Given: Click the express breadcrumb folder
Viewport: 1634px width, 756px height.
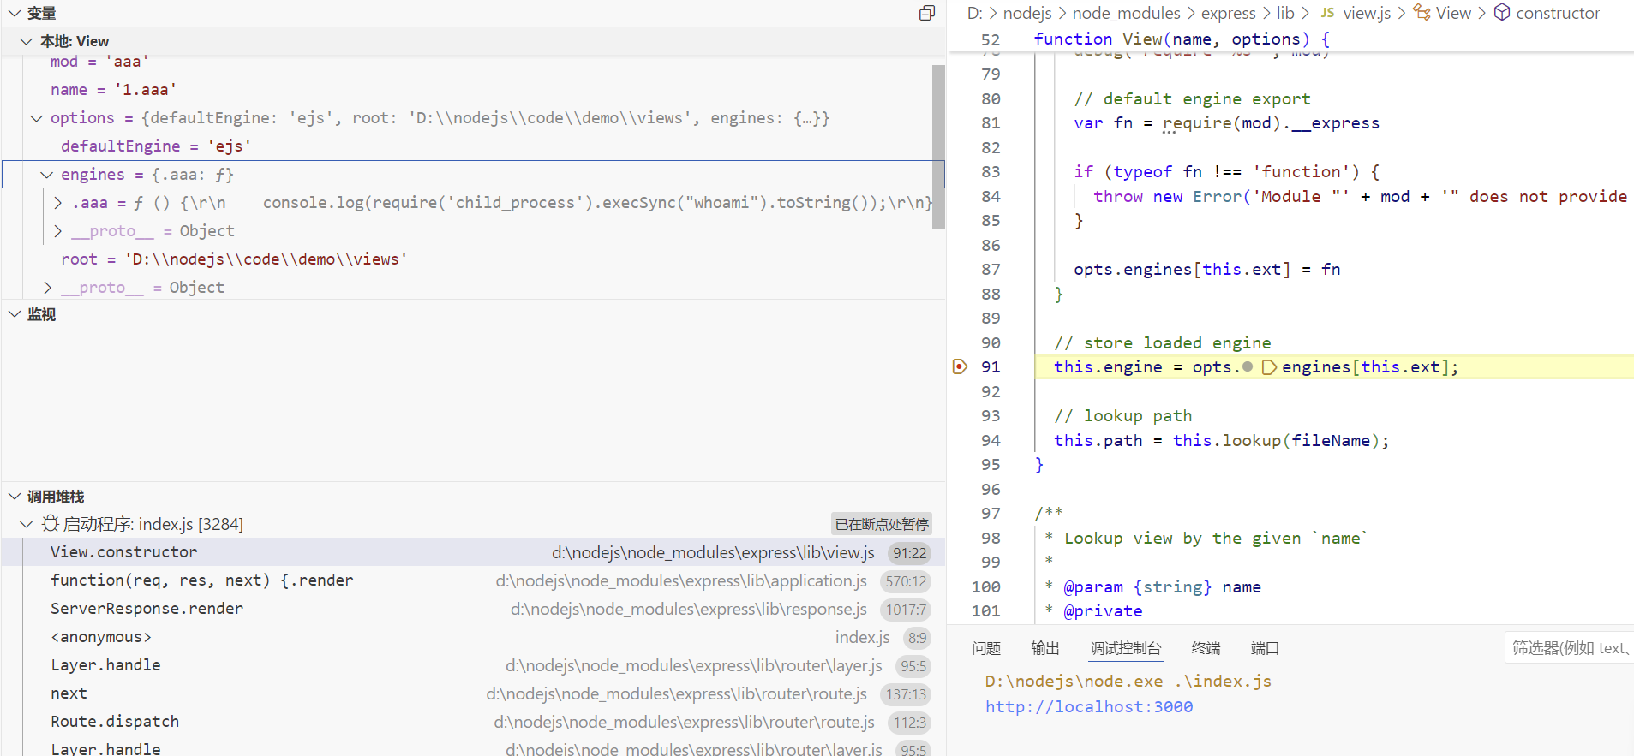Looking at the screenshot, I should 1228,13.
